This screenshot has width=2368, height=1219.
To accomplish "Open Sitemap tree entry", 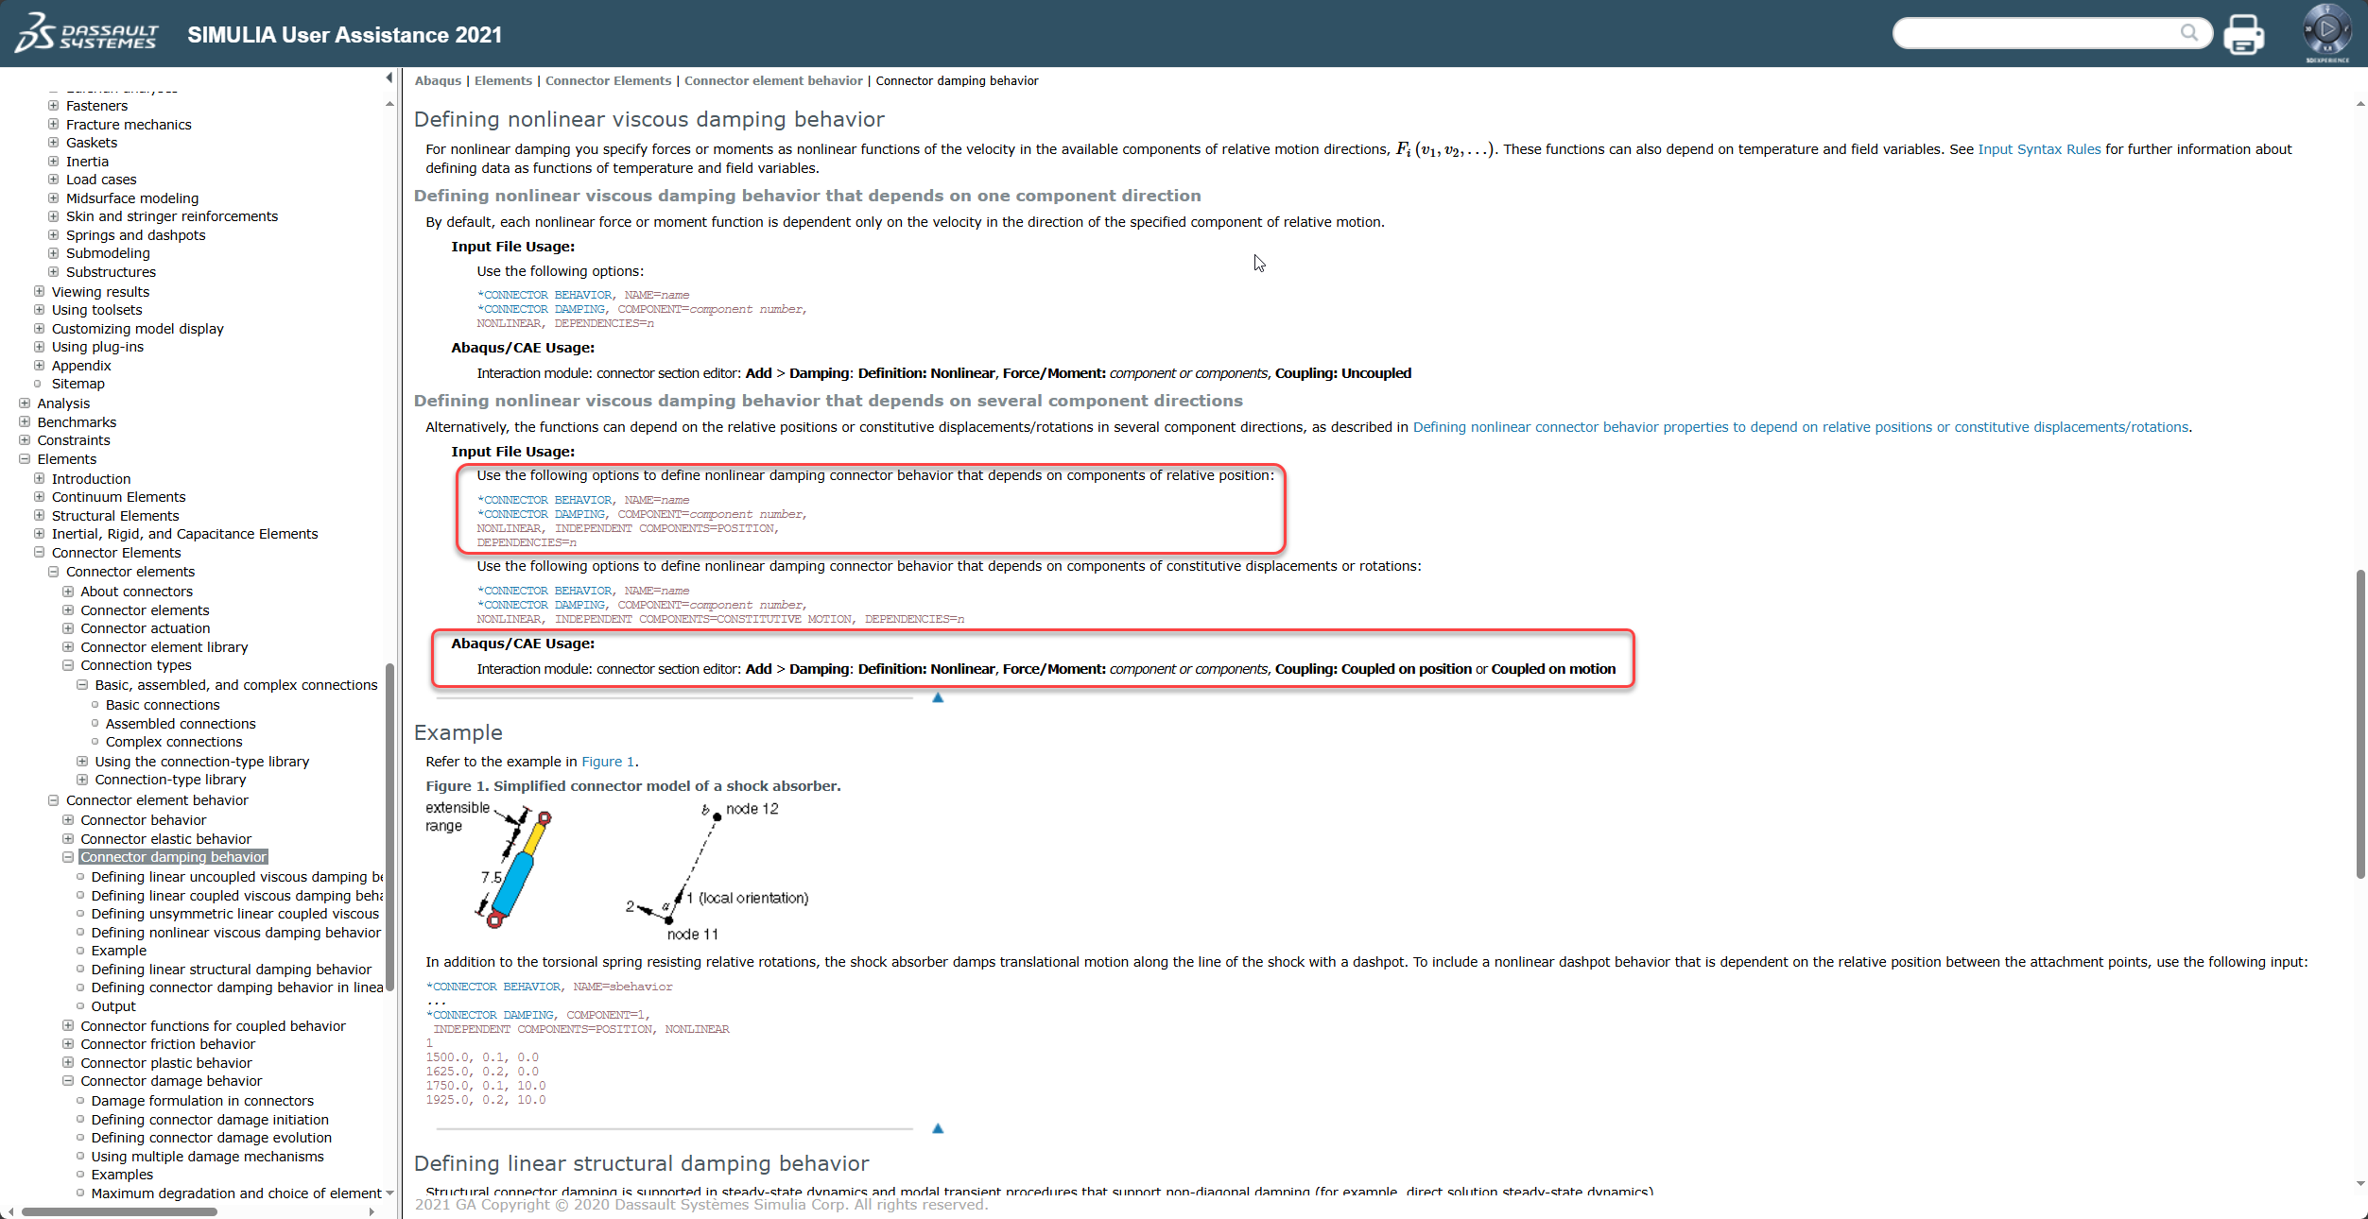I will coord(78,384).
